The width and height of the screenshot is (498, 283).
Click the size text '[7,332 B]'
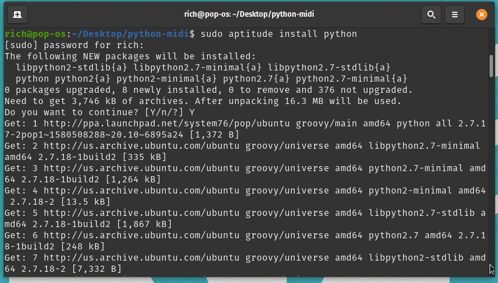[x=97, y=269]
